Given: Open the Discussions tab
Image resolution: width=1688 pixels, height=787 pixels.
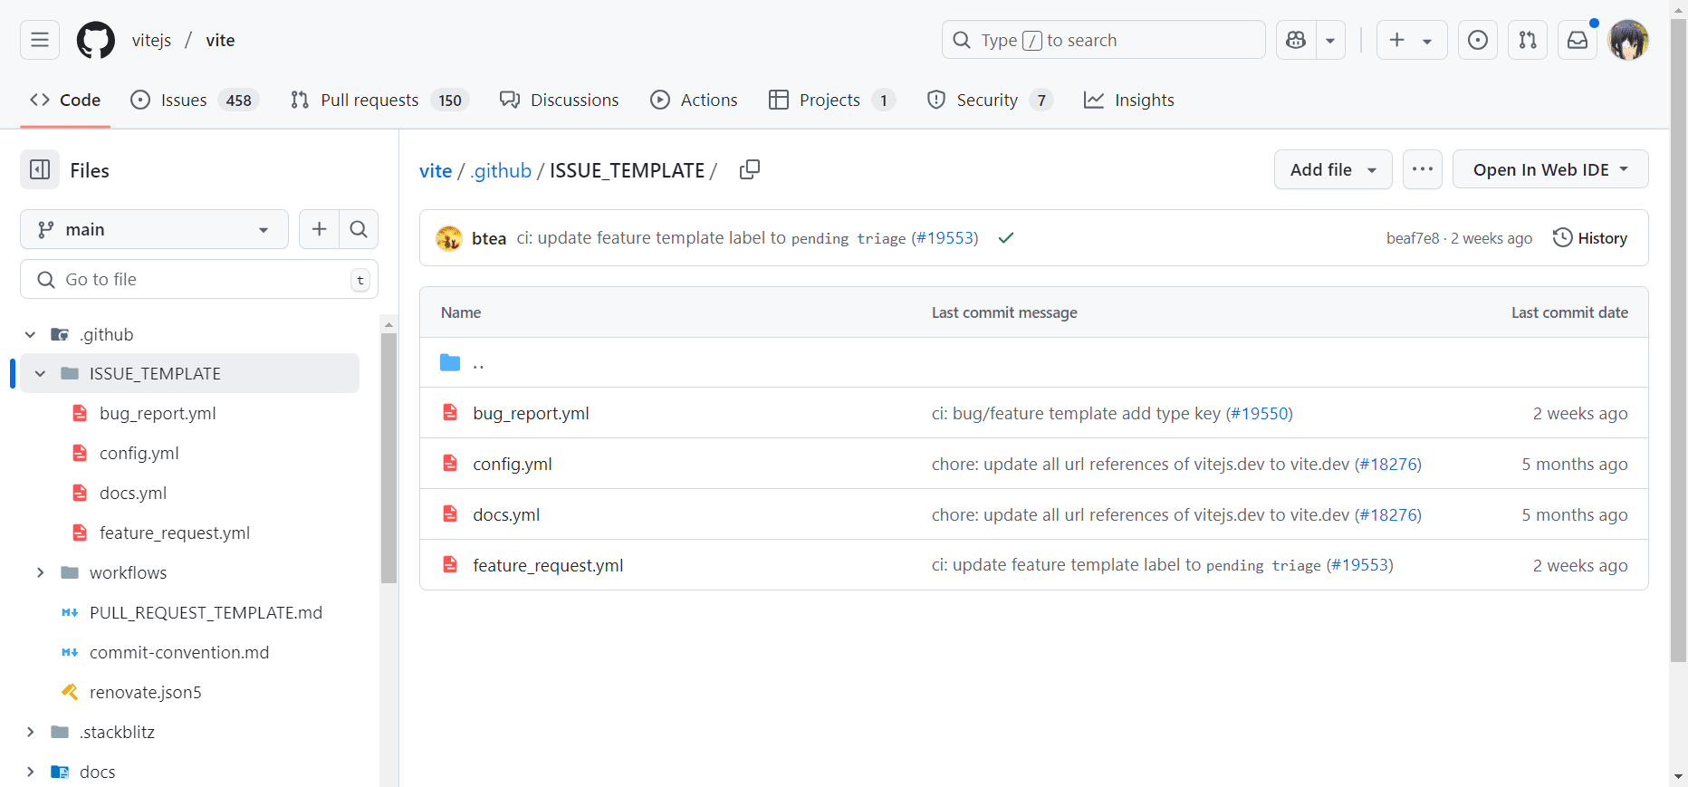Looking at the screenshot, I should click(x=560, y=100).
